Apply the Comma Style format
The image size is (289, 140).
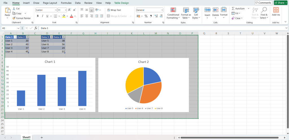click(x=151, y=16)
